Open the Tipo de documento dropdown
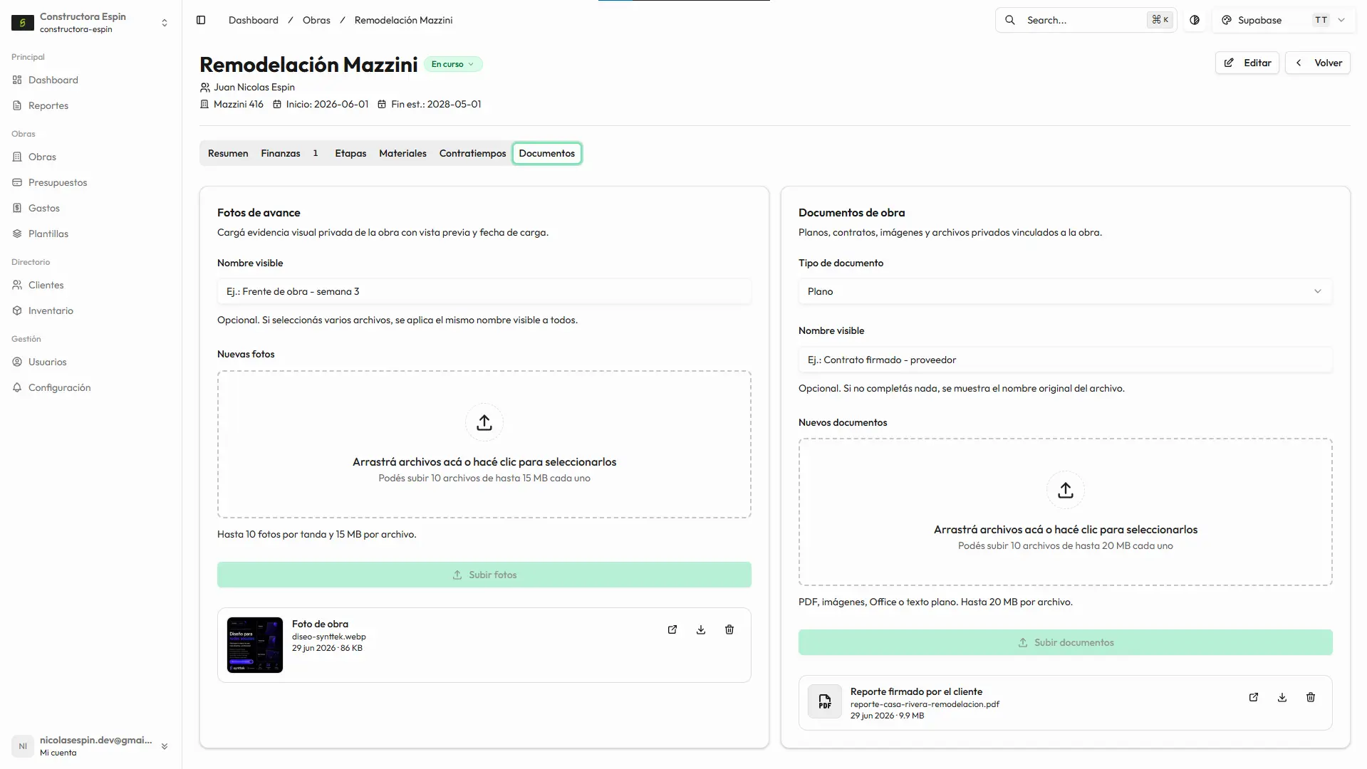1367x769 pixels. [1066, 291]
